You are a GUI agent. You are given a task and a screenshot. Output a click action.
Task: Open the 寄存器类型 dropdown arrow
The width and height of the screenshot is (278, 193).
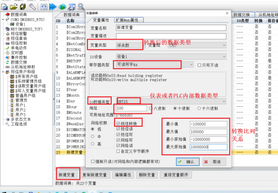192,65
